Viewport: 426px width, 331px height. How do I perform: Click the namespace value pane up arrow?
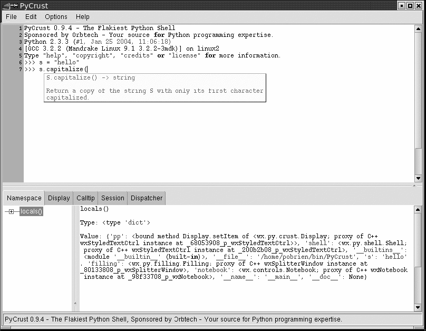click(418, 209)
